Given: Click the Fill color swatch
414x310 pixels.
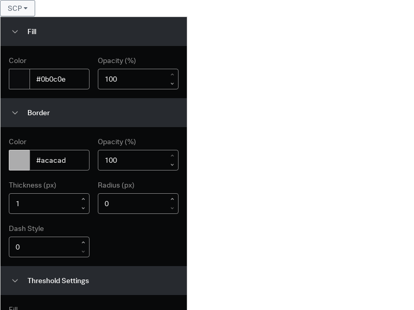Looking at the screenshot, I should coord(19,79).
